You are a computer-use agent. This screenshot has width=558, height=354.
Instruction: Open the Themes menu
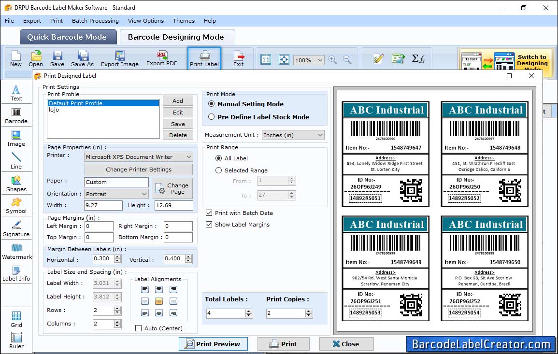[184, 21]
